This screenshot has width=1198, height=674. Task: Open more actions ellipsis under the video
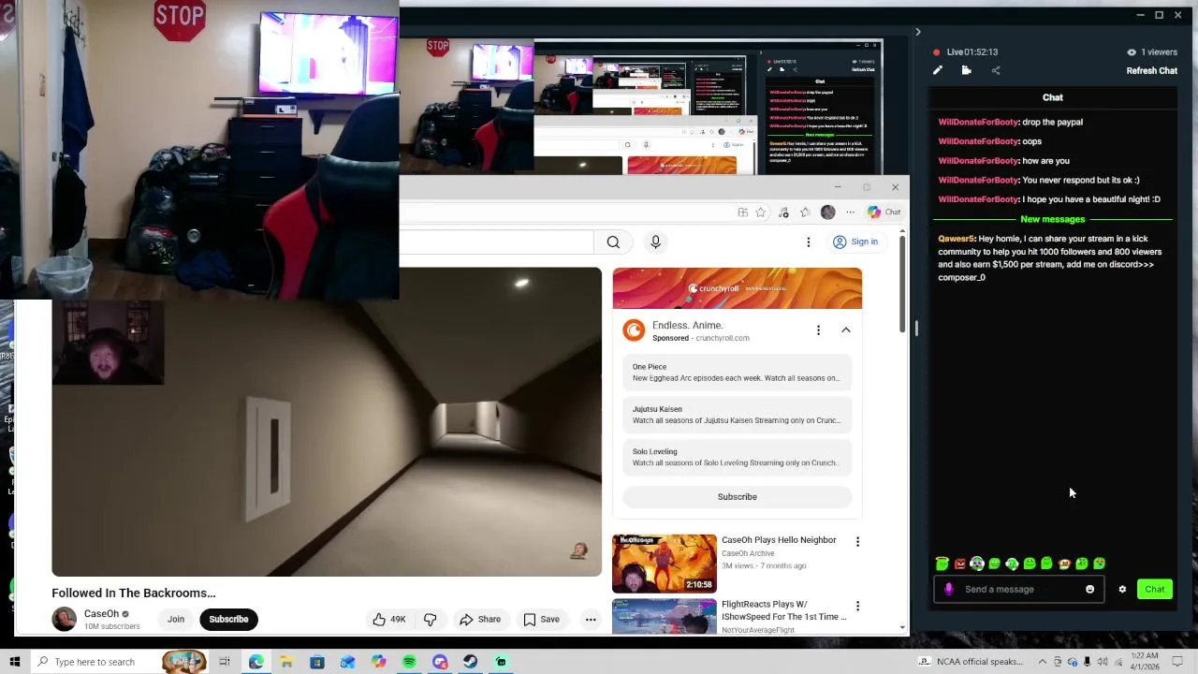tap(591, 619)
